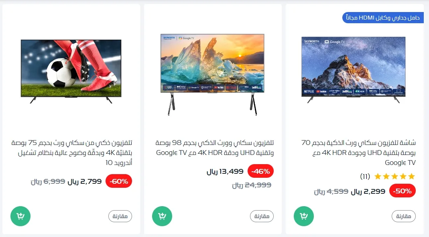Open the 98-inch Google TV title link
The image size is (429, 237).
click(215, 148)
